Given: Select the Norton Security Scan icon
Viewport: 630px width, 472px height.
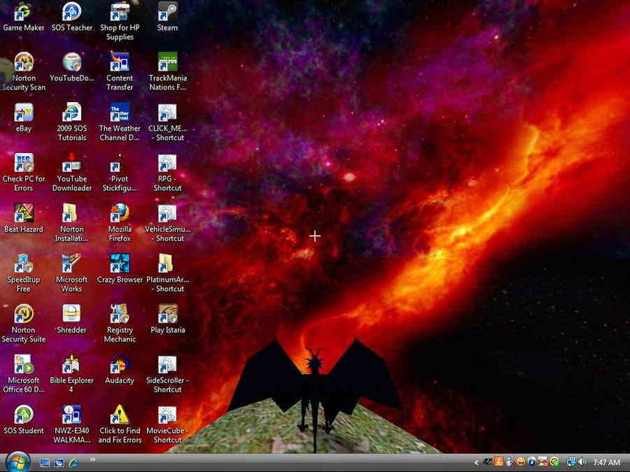Looking at the screenshot, I should pyautogui.click(x=23, y=72).
